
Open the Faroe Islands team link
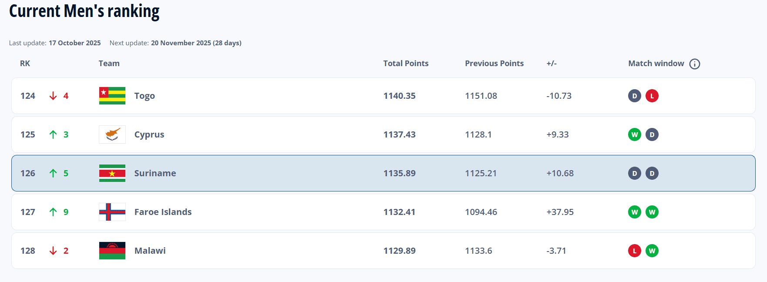[x=163, y=212]
